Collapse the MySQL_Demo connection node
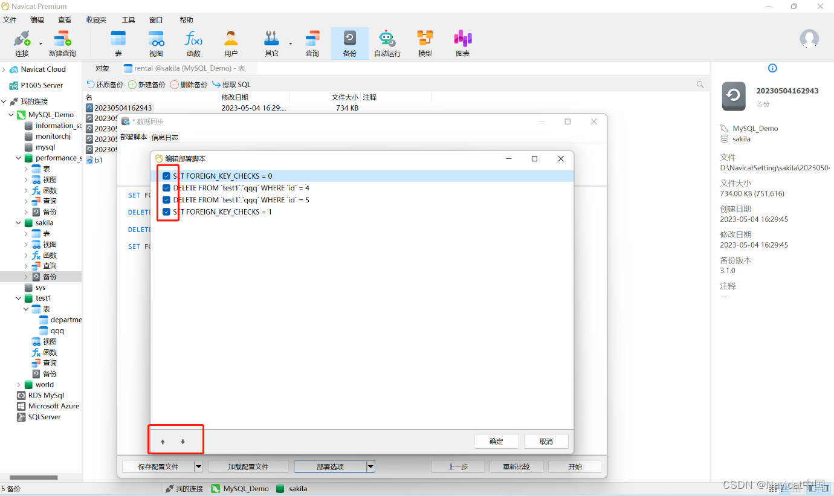Image resolution: width=834 pixels, height=496 pixels. (11, 115)
